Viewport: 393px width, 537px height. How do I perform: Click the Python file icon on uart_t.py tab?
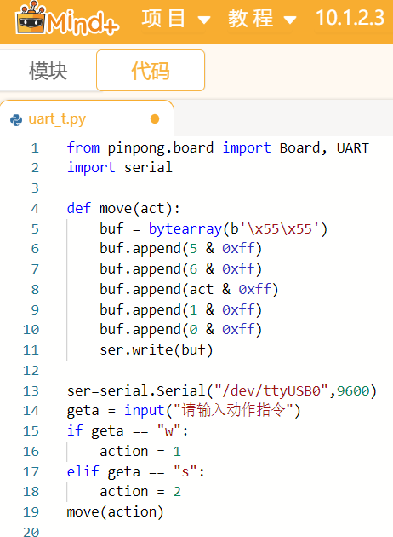point(16,120)
